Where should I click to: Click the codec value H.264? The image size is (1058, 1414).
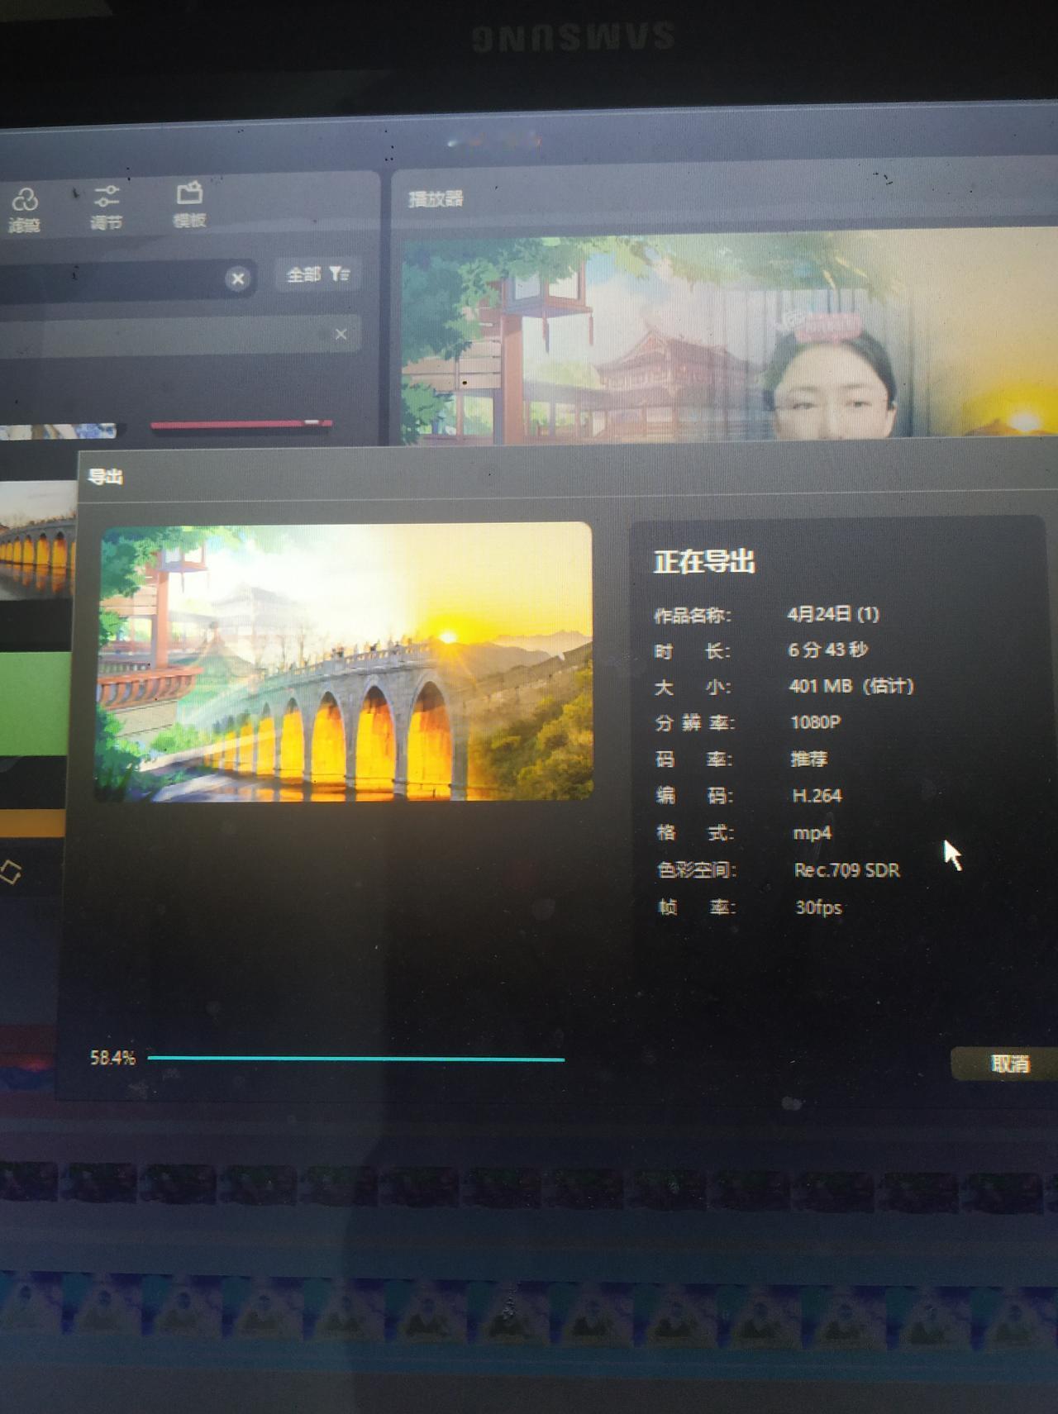[817, 796]
